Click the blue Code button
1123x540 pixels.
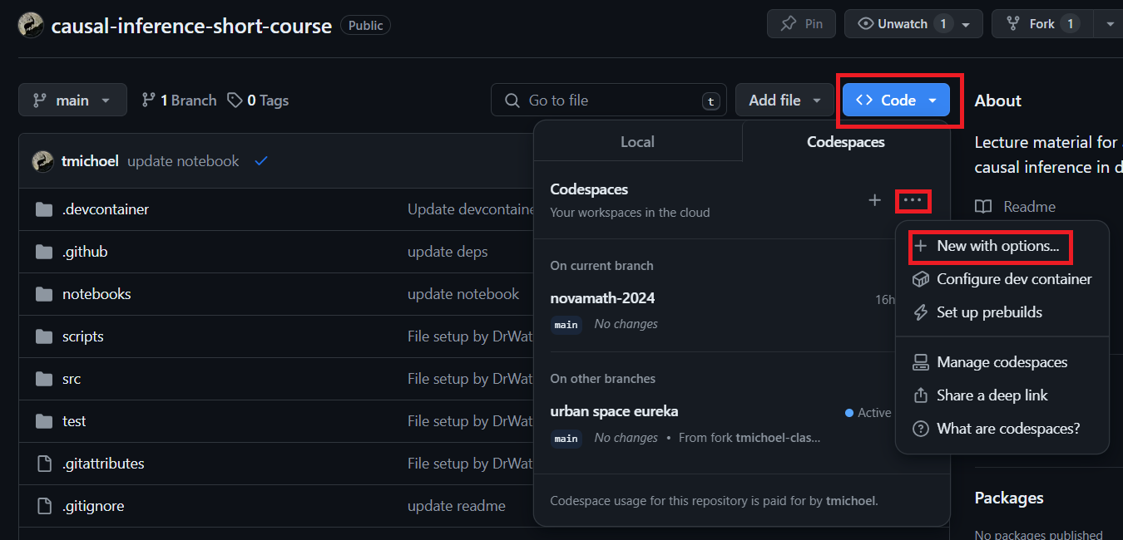(x=896, y=100)
